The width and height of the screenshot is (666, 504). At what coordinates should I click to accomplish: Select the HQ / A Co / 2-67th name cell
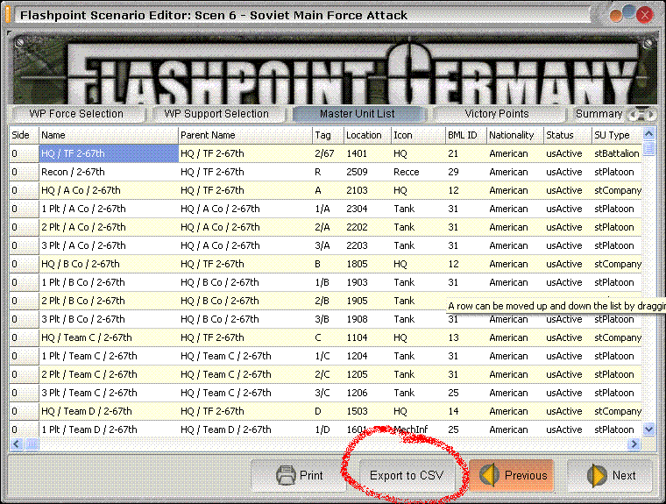[109, 190]
